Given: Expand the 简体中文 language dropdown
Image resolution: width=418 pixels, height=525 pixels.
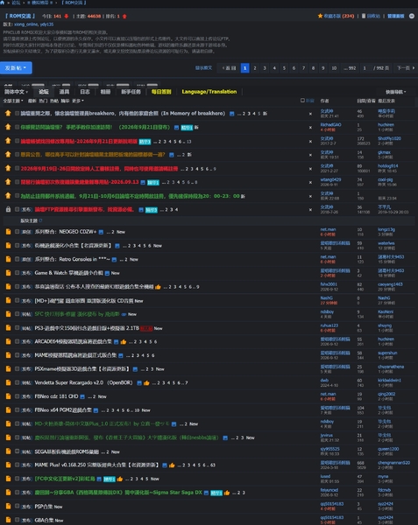Looking at the screenshot, I should click(16, 92).
